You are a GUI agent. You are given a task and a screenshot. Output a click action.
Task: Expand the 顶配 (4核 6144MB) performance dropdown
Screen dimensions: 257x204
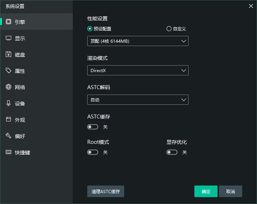[x=138, y=41]
